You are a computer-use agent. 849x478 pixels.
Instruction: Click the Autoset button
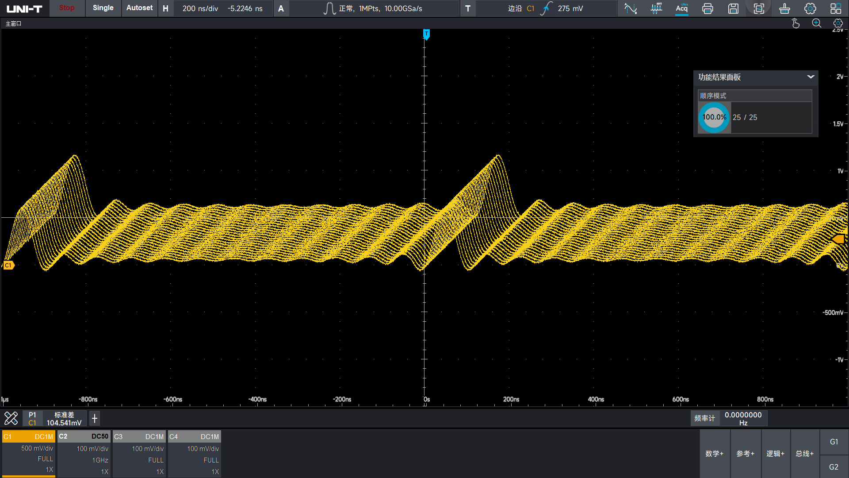coord(139,8)
